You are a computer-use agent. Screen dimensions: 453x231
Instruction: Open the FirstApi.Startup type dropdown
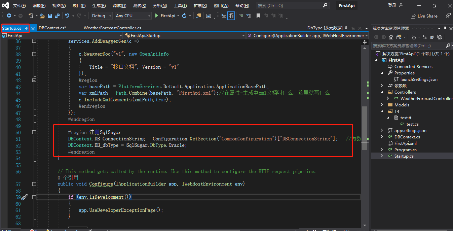(185, 35)
